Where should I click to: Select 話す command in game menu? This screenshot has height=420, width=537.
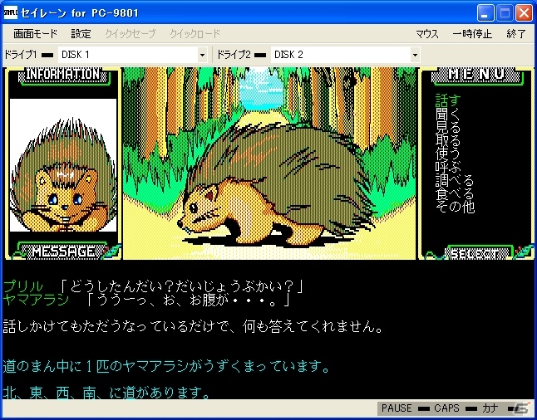(x=448, y=101)
